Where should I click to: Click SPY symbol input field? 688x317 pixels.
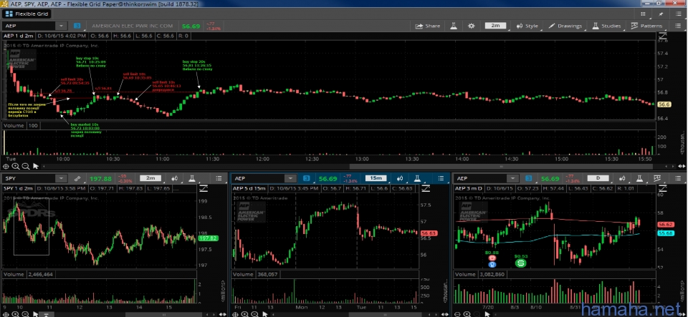pos(29,179)
